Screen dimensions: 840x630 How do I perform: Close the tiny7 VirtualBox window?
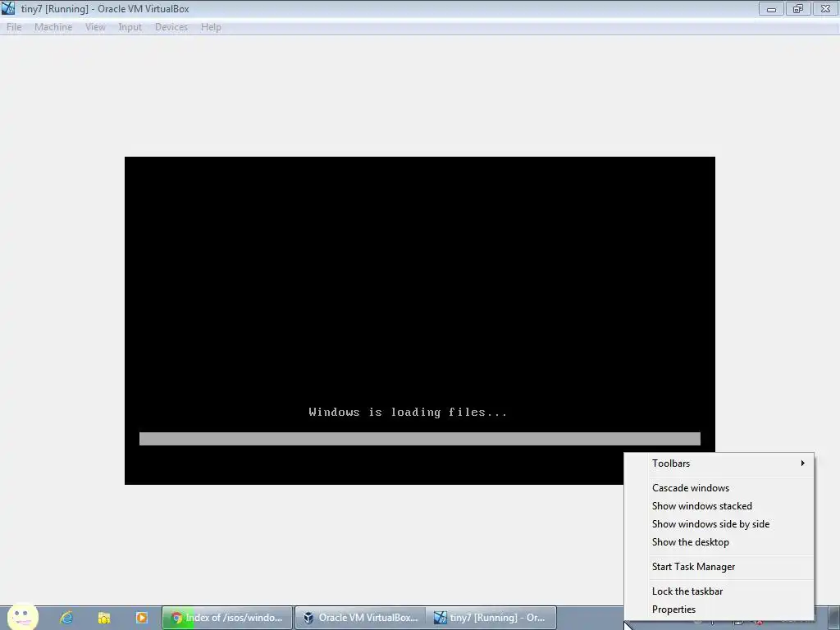point(825,8)
